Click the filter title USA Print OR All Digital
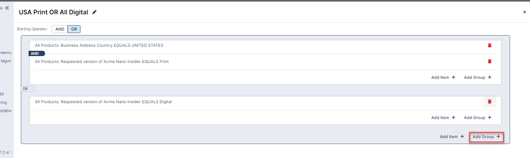Image resolution: width=530 pixels, height=158 pixels. coord(53,12)
